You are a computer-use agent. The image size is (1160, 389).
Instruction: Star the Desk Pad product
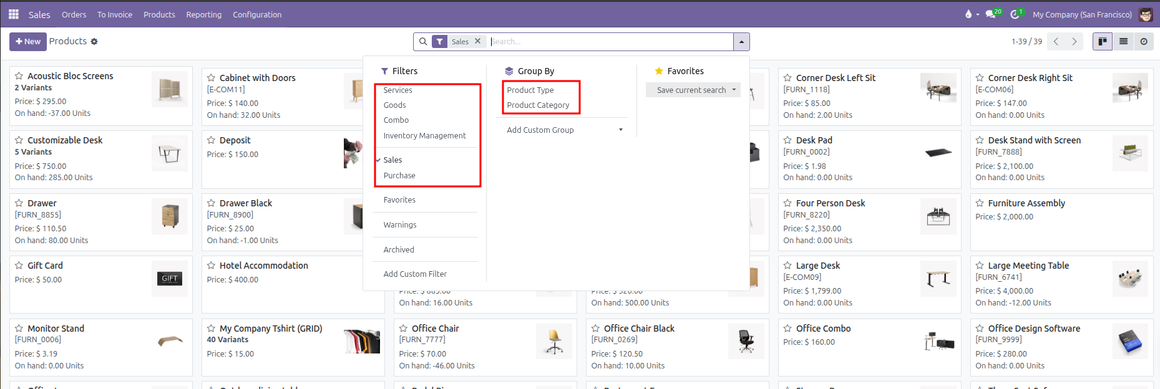788,140
